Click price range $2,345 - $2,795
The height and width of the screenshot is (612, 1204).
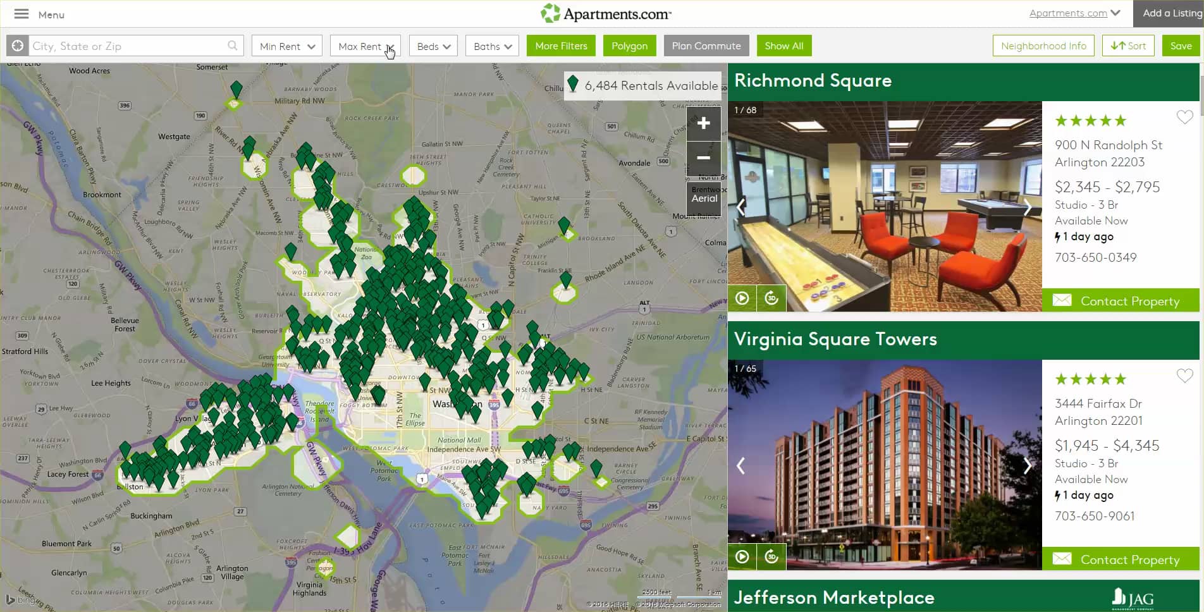coord(1107,187)
